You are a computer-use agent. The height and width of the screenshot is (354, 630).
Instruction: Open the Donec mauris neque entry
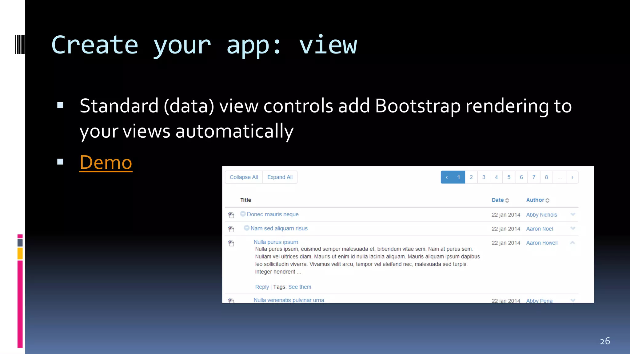click(273, 214)
